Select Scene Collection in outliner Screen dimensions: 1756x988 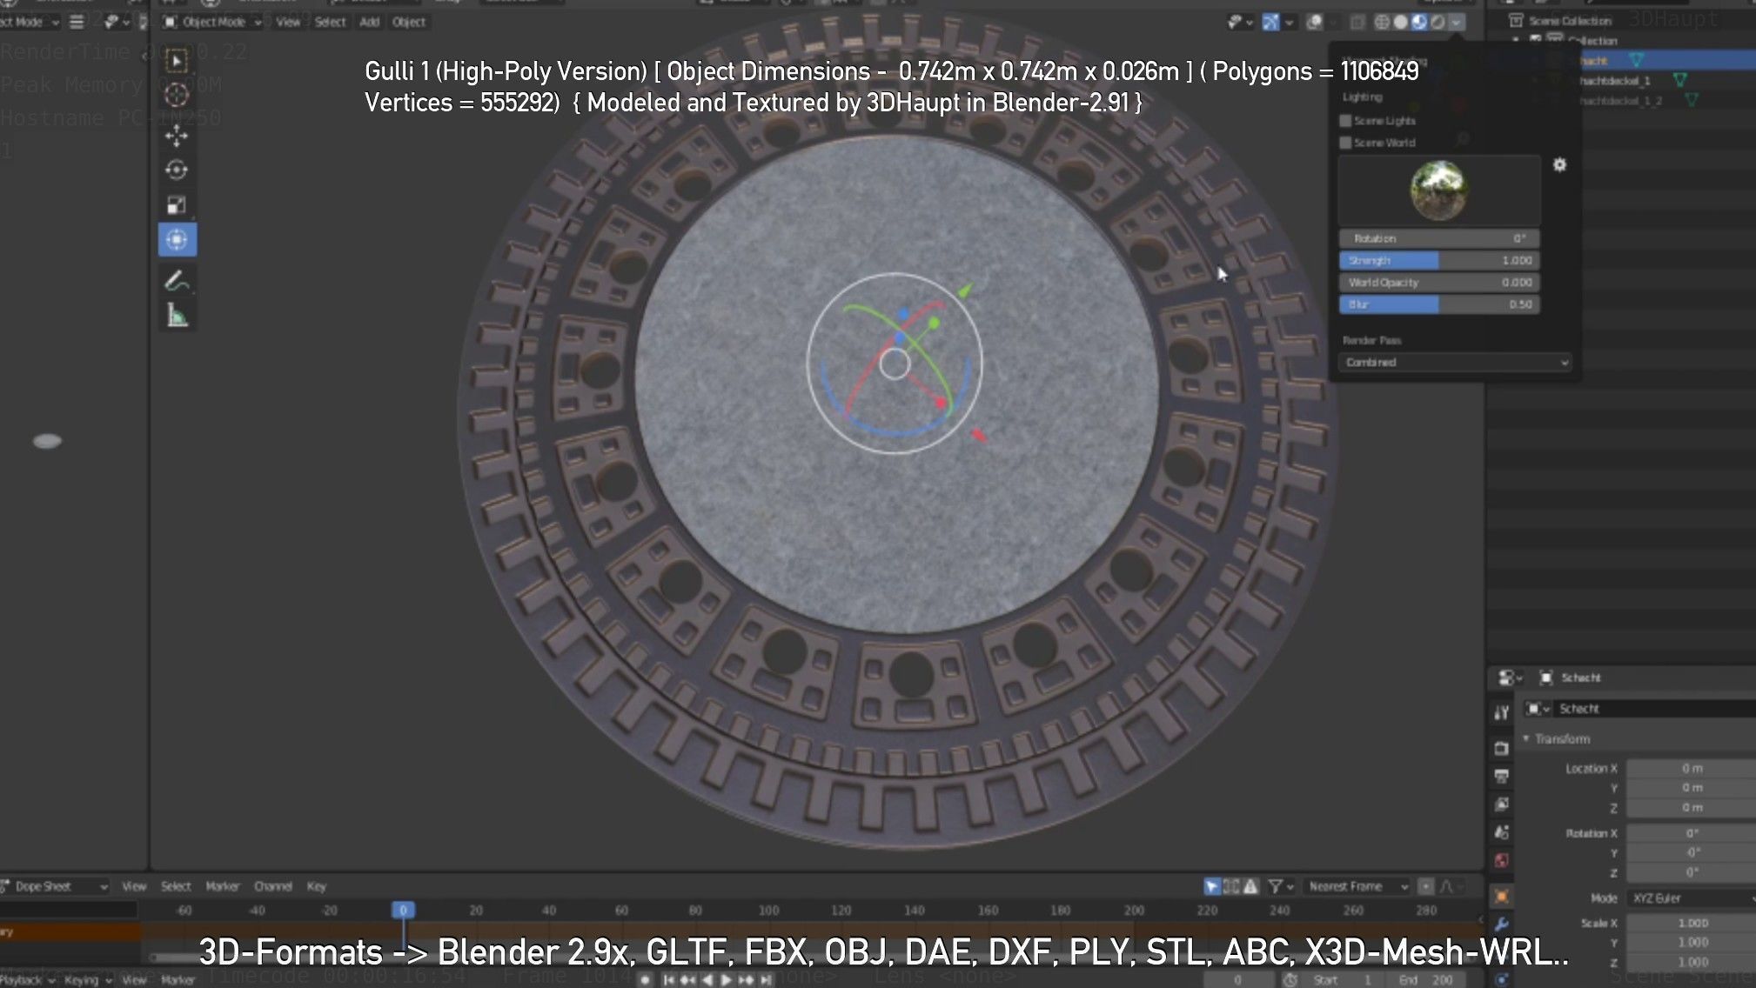click(x=1570, y=21)
